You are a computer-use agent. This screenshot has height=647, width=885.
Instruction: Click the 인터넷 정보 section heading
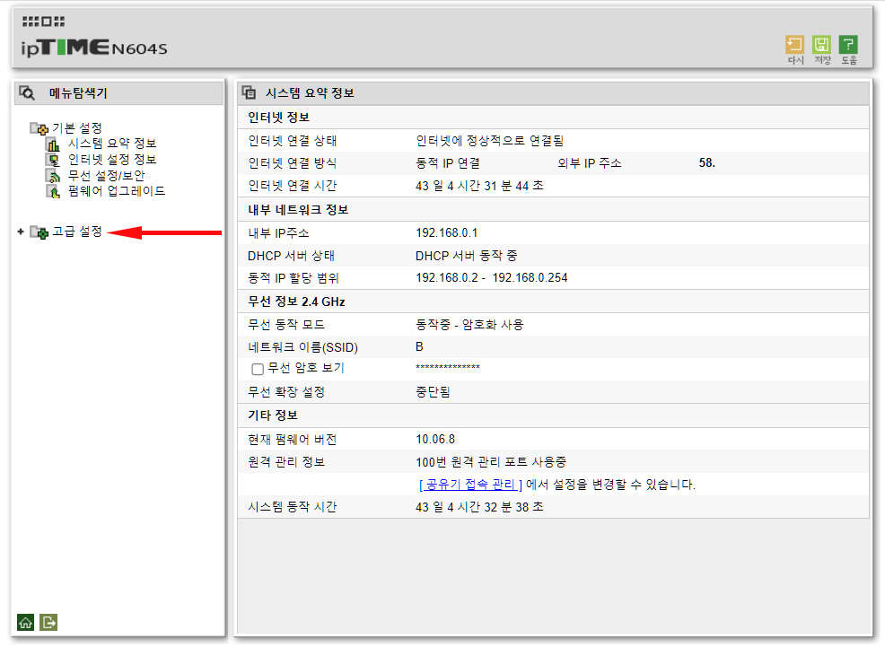tap(279, 118)
